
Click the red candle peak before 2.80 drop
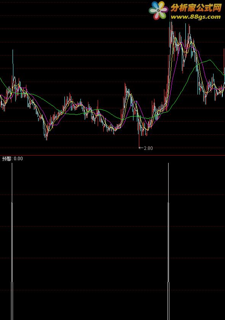pos(125,92)
